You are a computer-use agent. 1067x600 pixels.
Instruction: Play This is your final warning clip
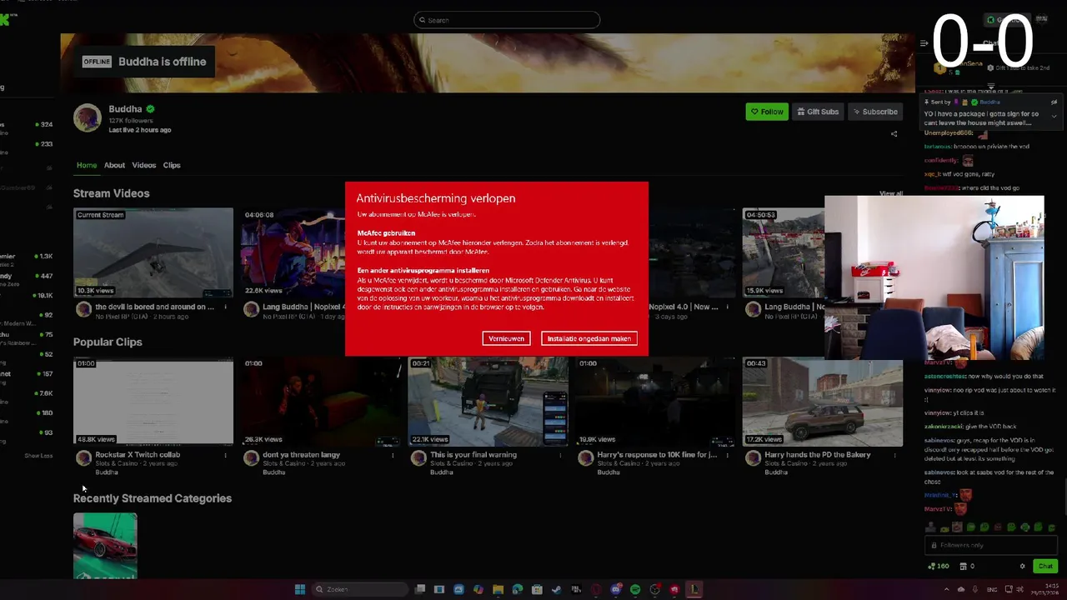488,402
